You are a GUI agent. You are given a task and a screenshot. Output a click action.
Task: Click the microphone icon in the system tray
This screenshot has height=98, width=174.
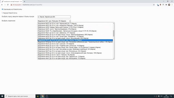[159, 96]
